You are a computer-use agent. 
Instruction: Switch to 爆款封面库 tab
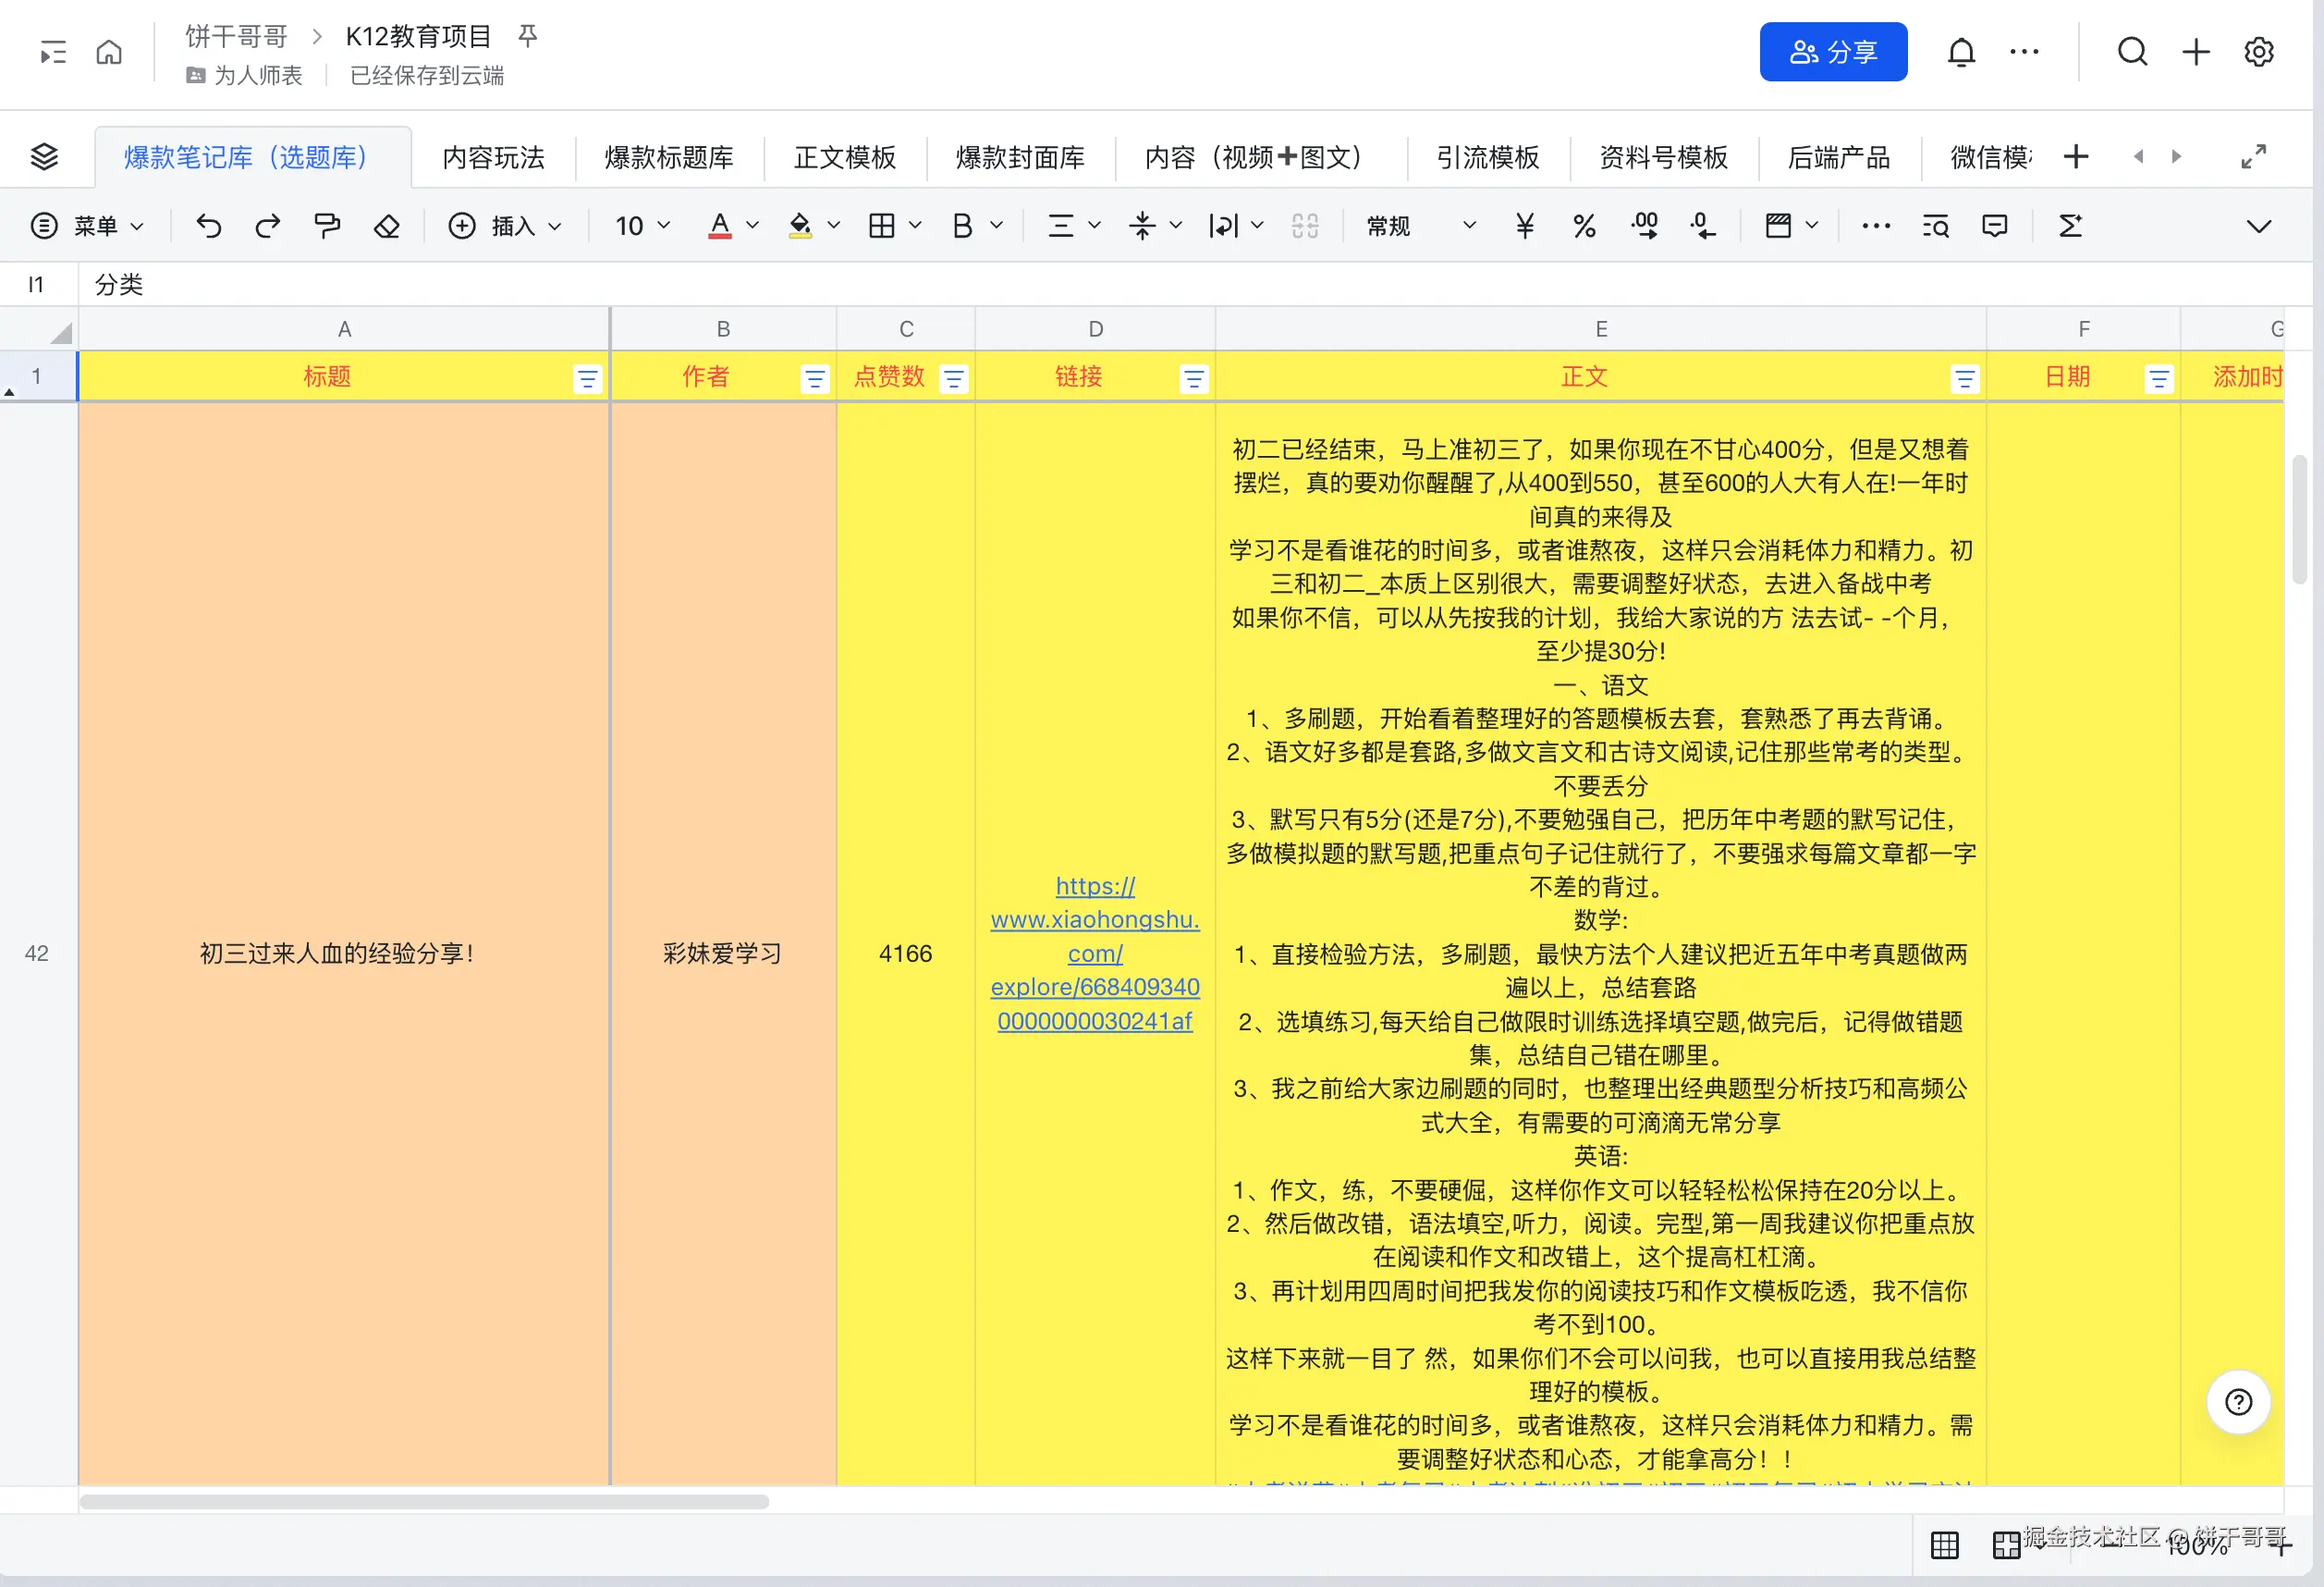pyautogui.click(x=1020, y=157)
